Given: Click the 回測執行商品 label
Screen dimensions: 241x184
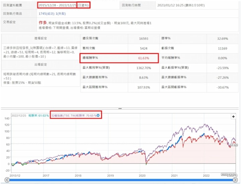Looking at the screenshot, I should point(12,13).
